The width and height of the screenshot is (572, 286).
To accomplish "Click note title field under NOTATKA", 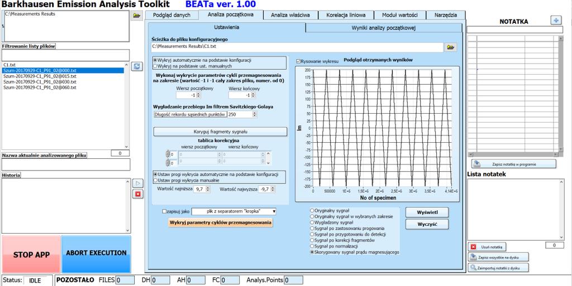I will pos(515,30).
